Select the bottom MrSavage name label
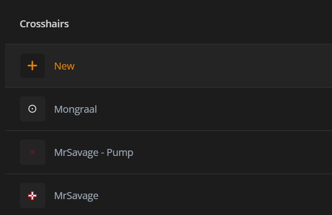The width and height of the screenshot is (332, 215). coord(76,196)
